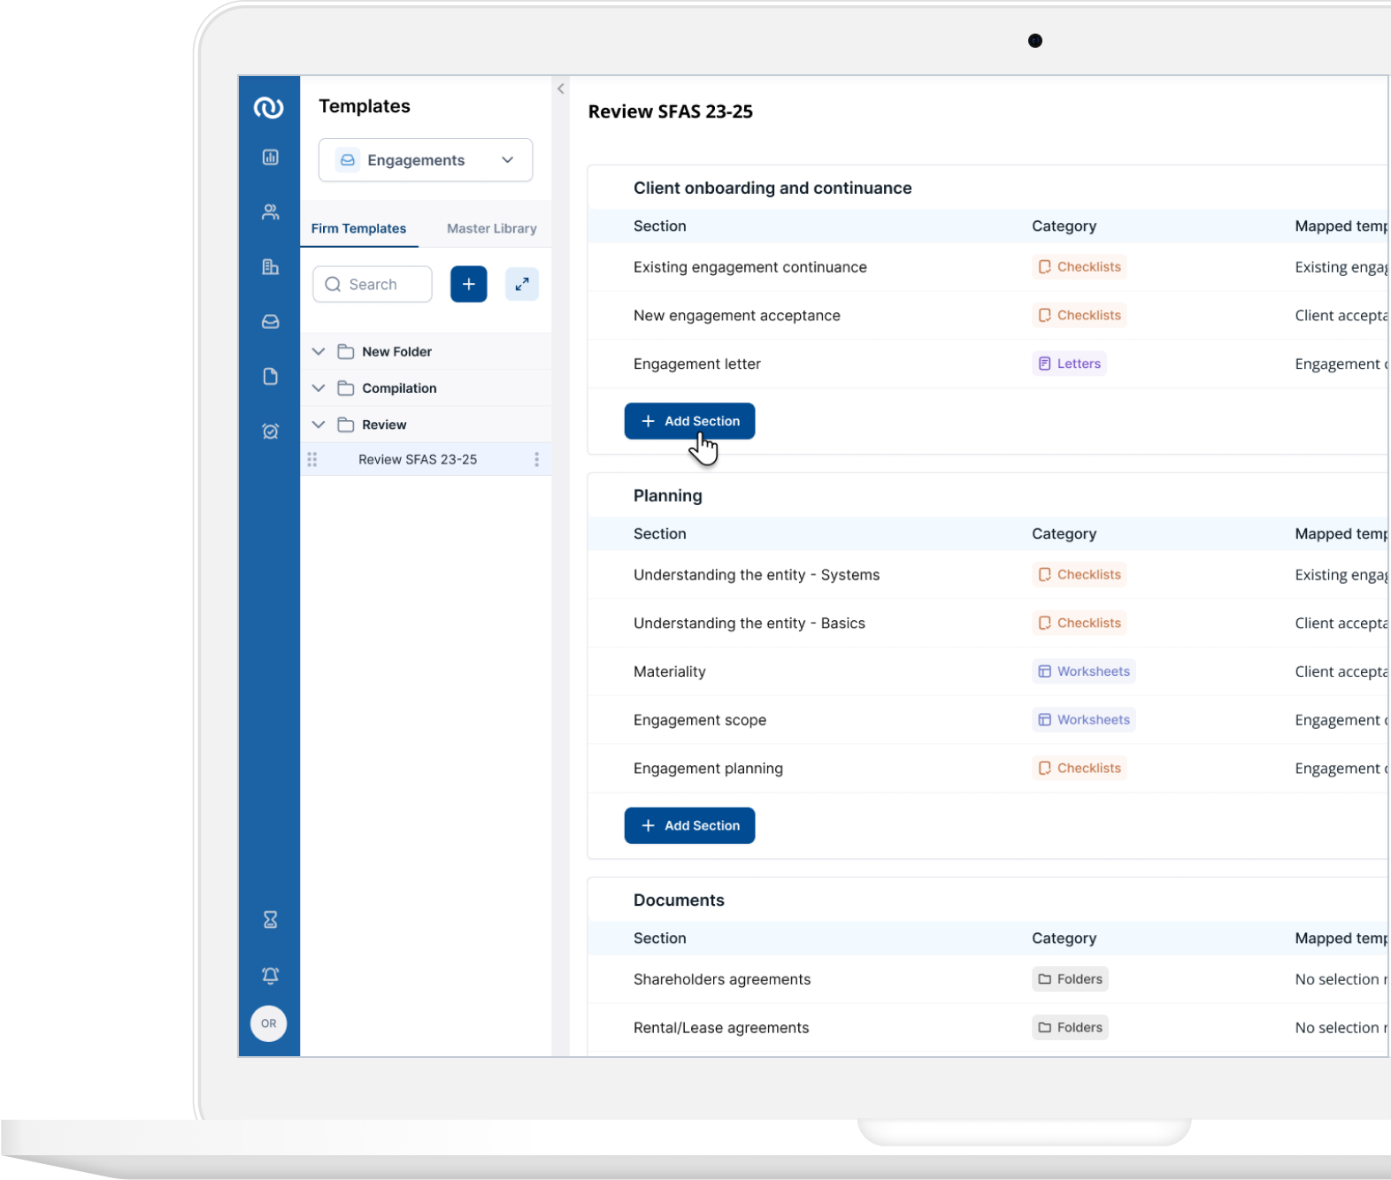Open the inbox tray icon in sidebar
The width and height of the screenshot is (1391, 1180).
270,322
